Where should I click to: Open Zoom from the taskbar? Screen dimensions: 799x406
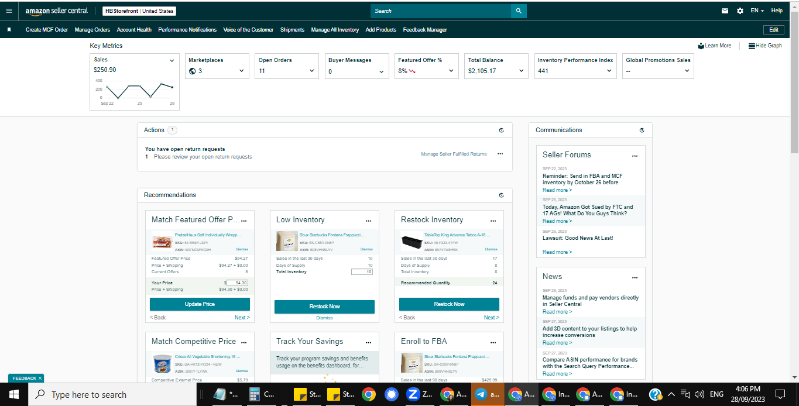click(420, 394)
